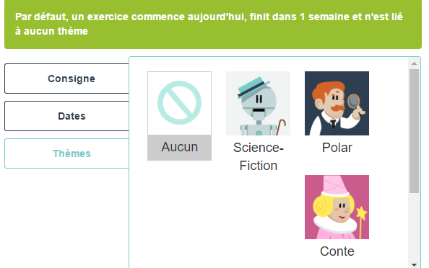Click the robot's cane in Science-Fiction image
This screenshot has width=429, height=268.
pos(281,127)
